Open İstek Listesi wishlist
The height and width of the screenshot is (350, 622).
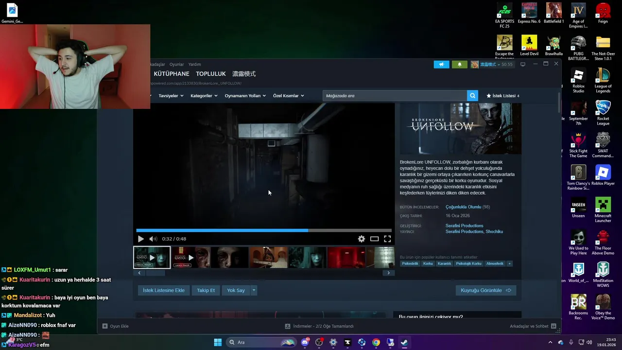(502, 96)
